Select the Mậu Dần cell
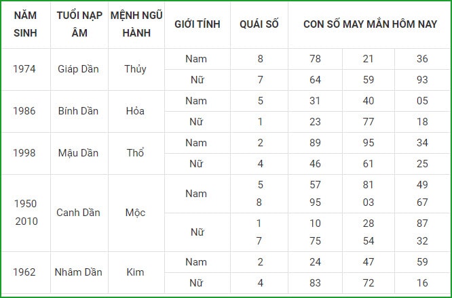 pos(79,153)
